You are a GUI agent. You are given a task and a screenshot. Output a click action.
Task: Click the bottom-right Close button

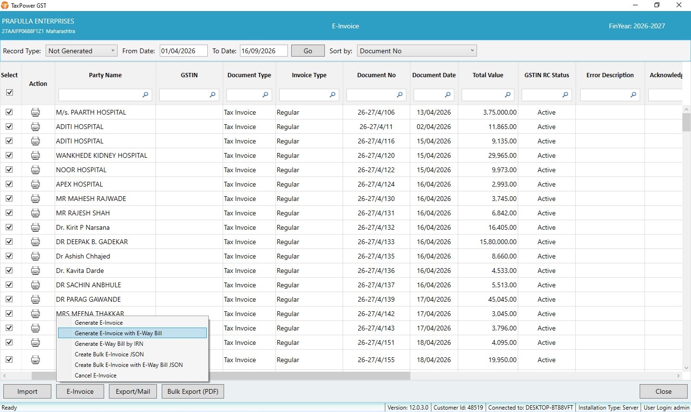coord(664,391)
